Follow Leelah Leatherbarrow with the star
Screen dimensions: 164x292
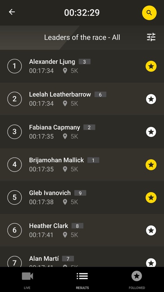click(151, 99)
